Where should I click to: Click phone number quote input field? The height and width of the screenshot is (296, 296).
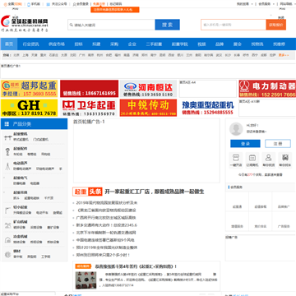point(234,25)
